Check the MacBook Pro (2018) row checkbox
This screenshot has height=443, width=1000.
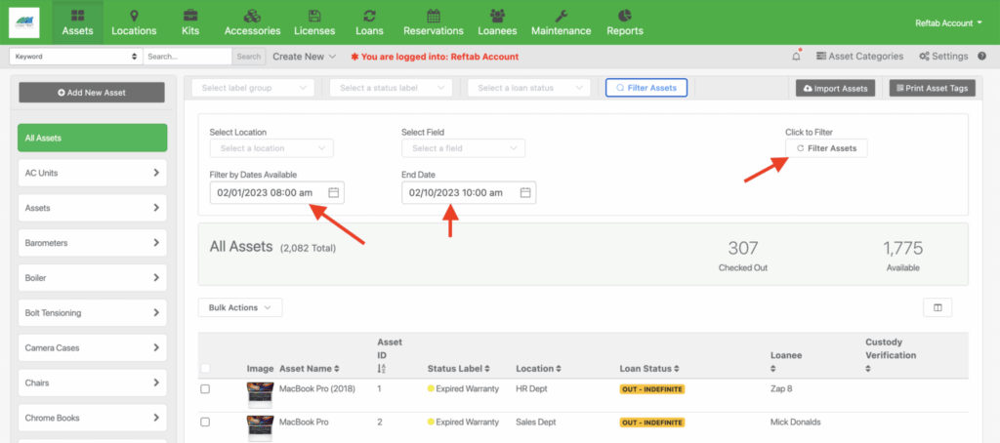coord(205,388)
